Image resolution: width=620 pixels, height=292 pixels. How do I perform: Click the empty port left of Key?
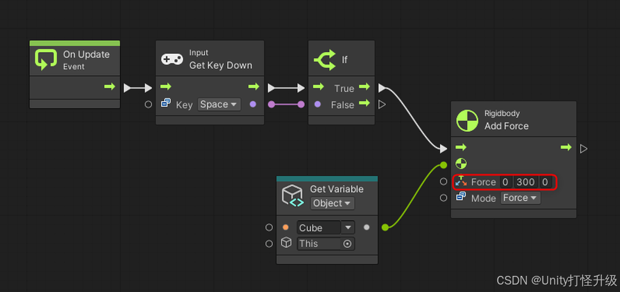click(148, 104)
